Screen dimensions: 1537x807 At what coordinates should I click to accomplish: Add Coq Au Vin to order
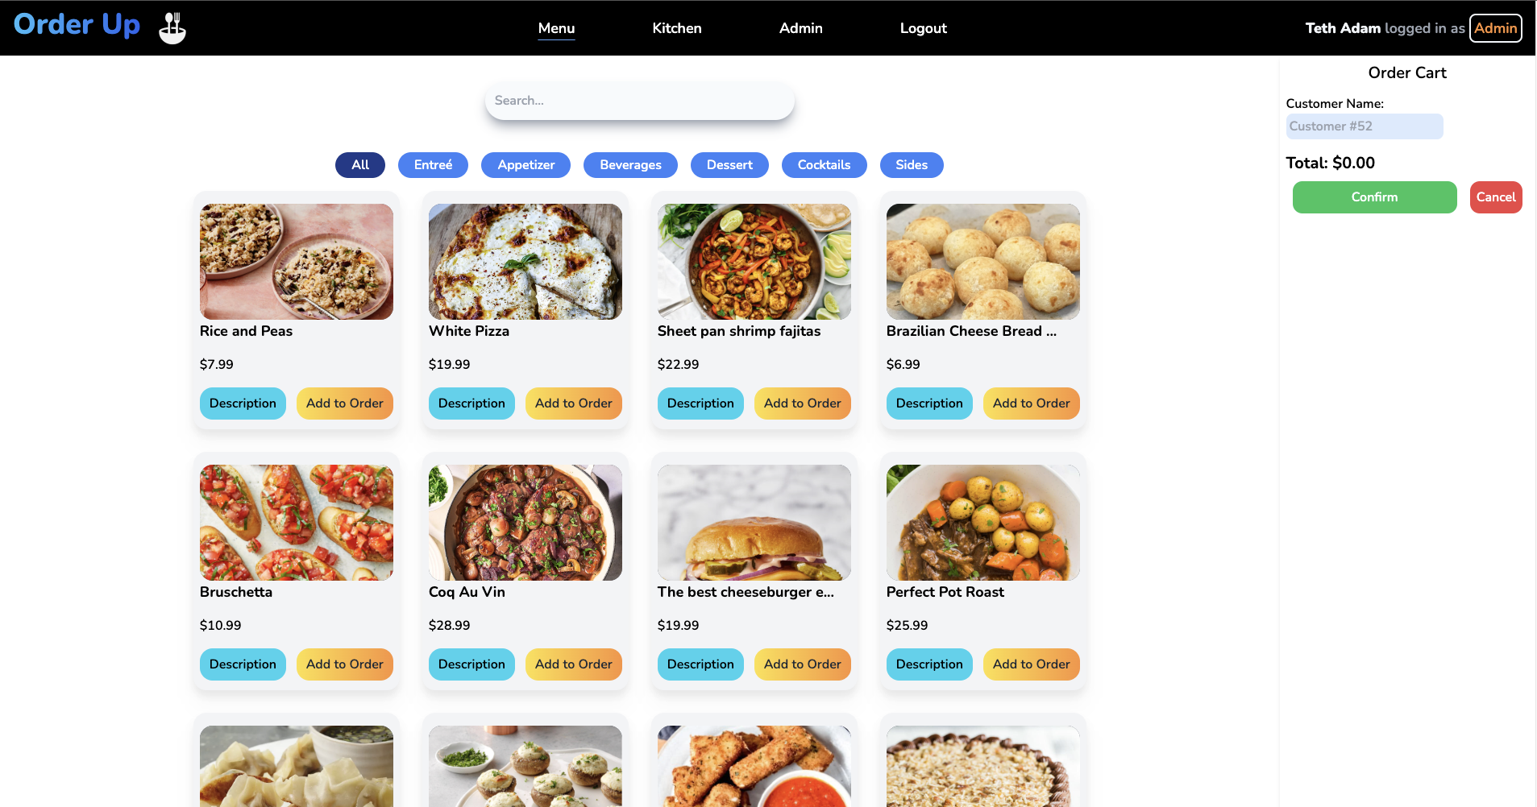point(573,664)
